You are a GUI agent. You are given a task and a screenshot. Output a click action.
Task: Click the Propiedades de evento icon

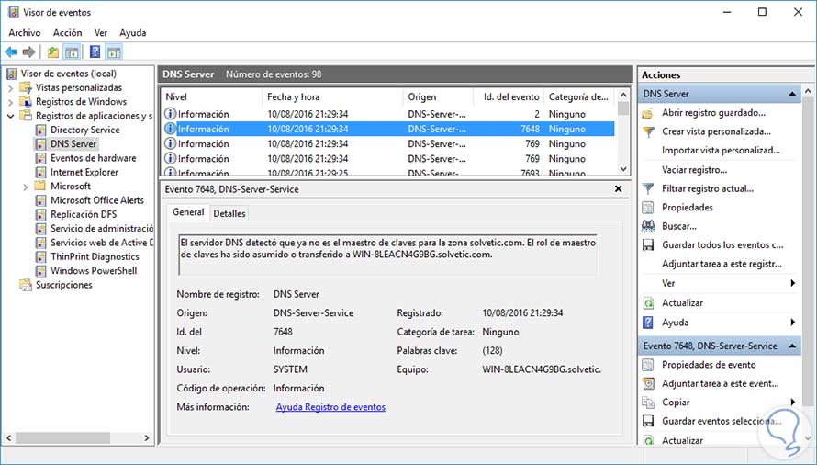tap(648, 365)
